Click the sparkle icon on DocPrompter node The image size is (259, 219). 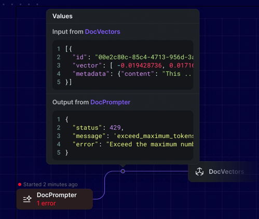pos(28,199)
